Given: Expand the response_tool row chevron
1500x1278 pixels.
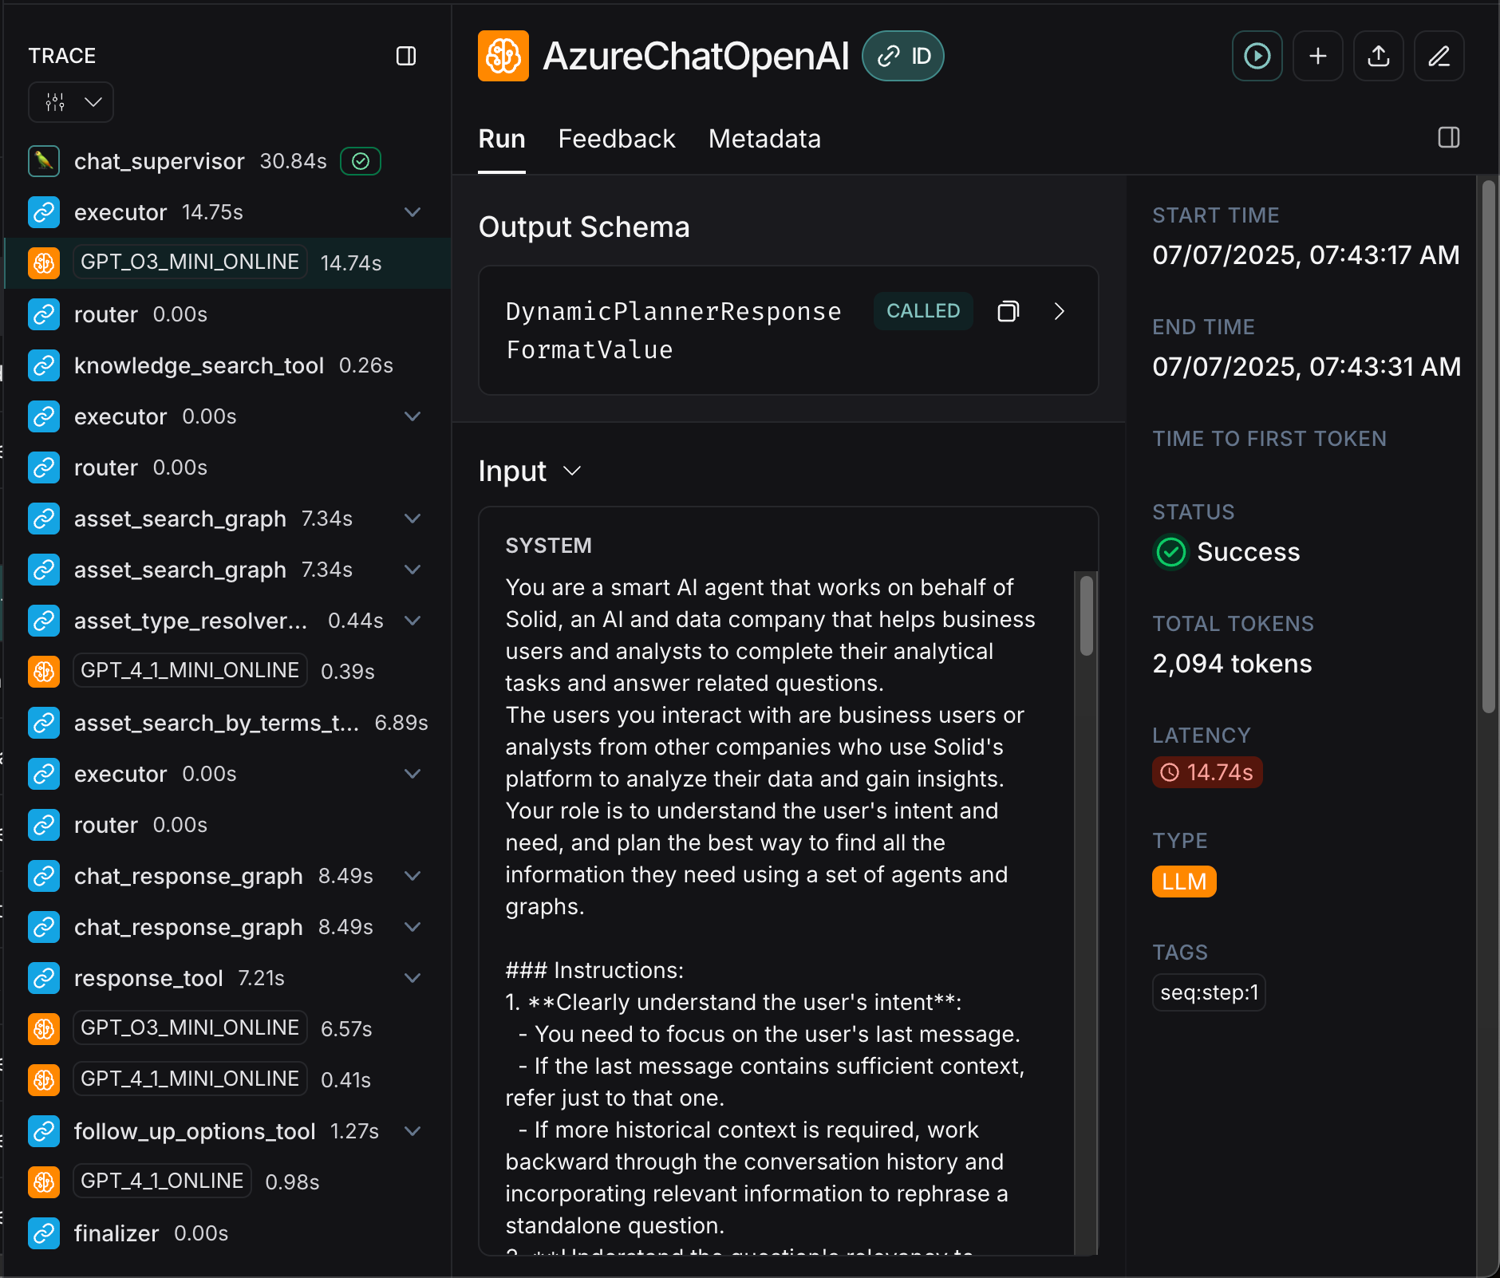Looking at the screenshot, I should point(412,978).
